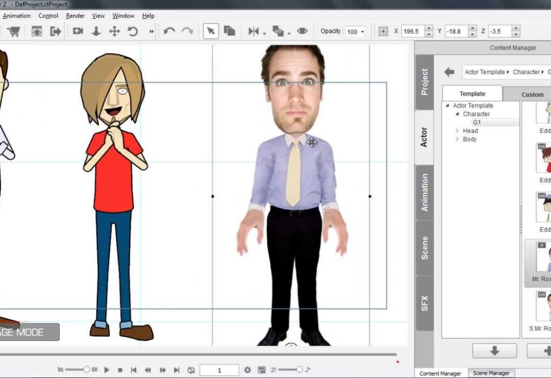
Task: Collapse the Character tree node
Action: click(x=457, y=114)
